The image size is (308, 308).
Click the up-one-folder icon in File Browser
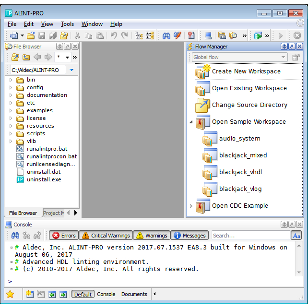tap(26, 57)
